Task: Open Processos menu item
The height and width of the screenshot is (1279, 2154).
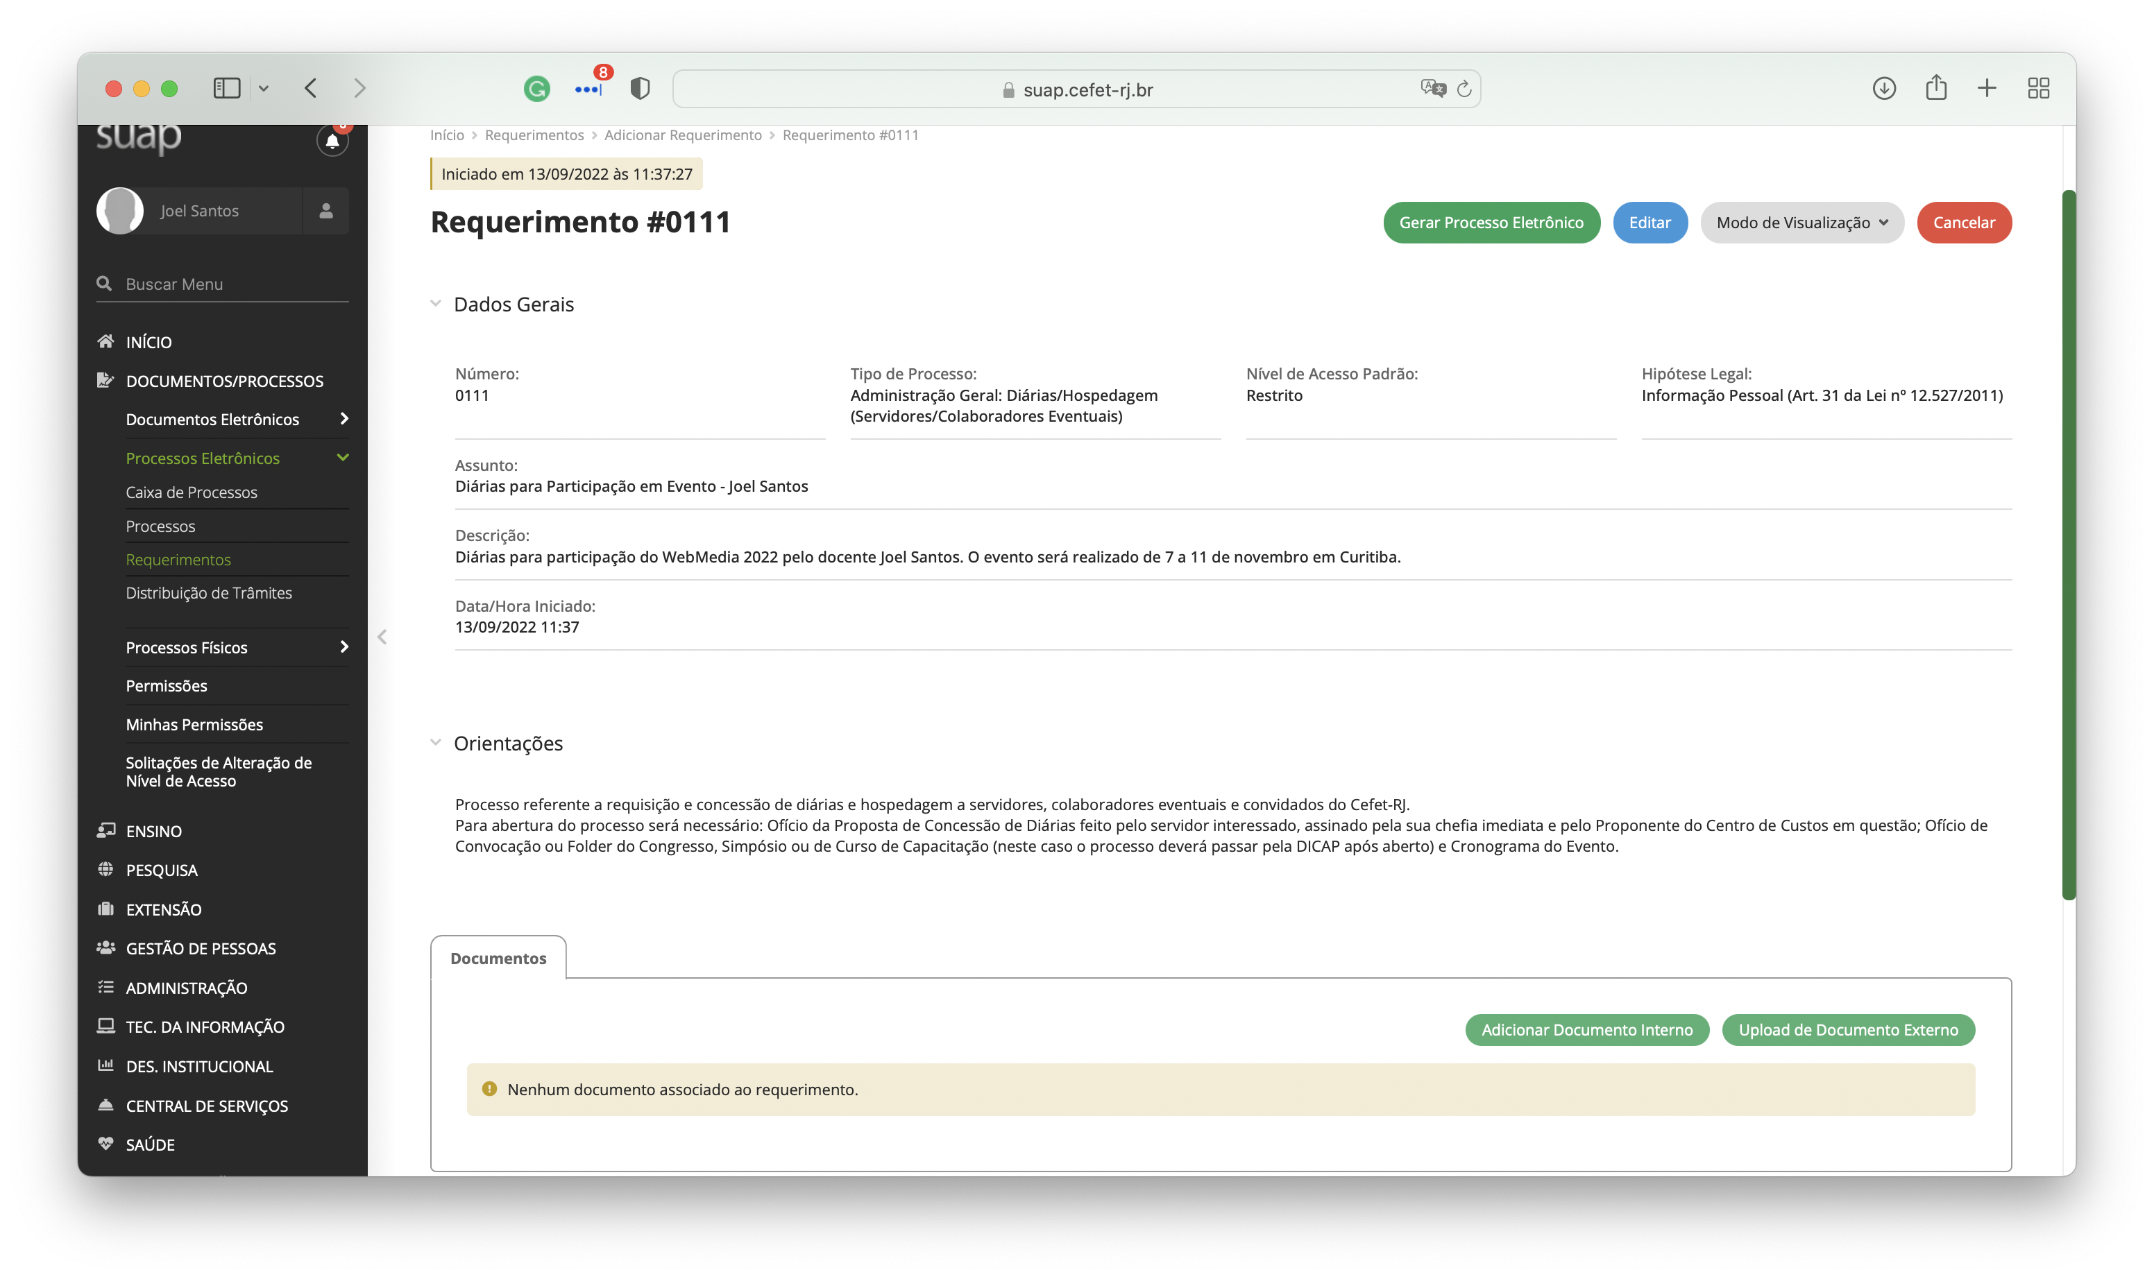Action: (160, 526)
